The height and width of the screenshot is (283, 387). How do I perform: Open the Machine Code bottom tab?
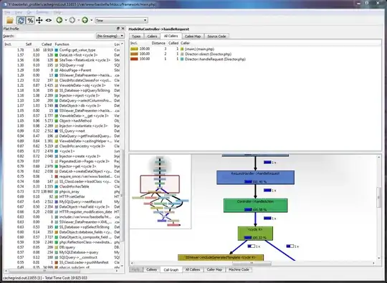(x=239, y=269)
